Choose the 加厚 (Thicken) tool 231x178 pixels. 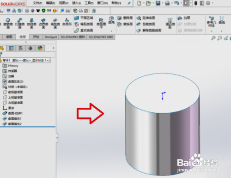[x=184, y=18]
